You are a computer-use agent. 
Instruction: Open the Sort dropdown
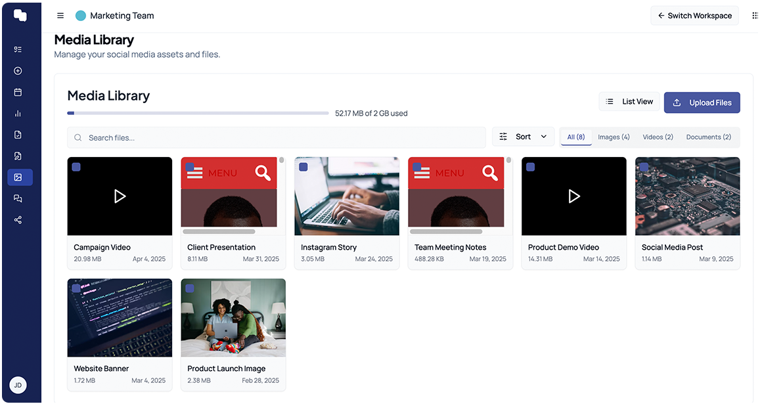click(523, 137)
